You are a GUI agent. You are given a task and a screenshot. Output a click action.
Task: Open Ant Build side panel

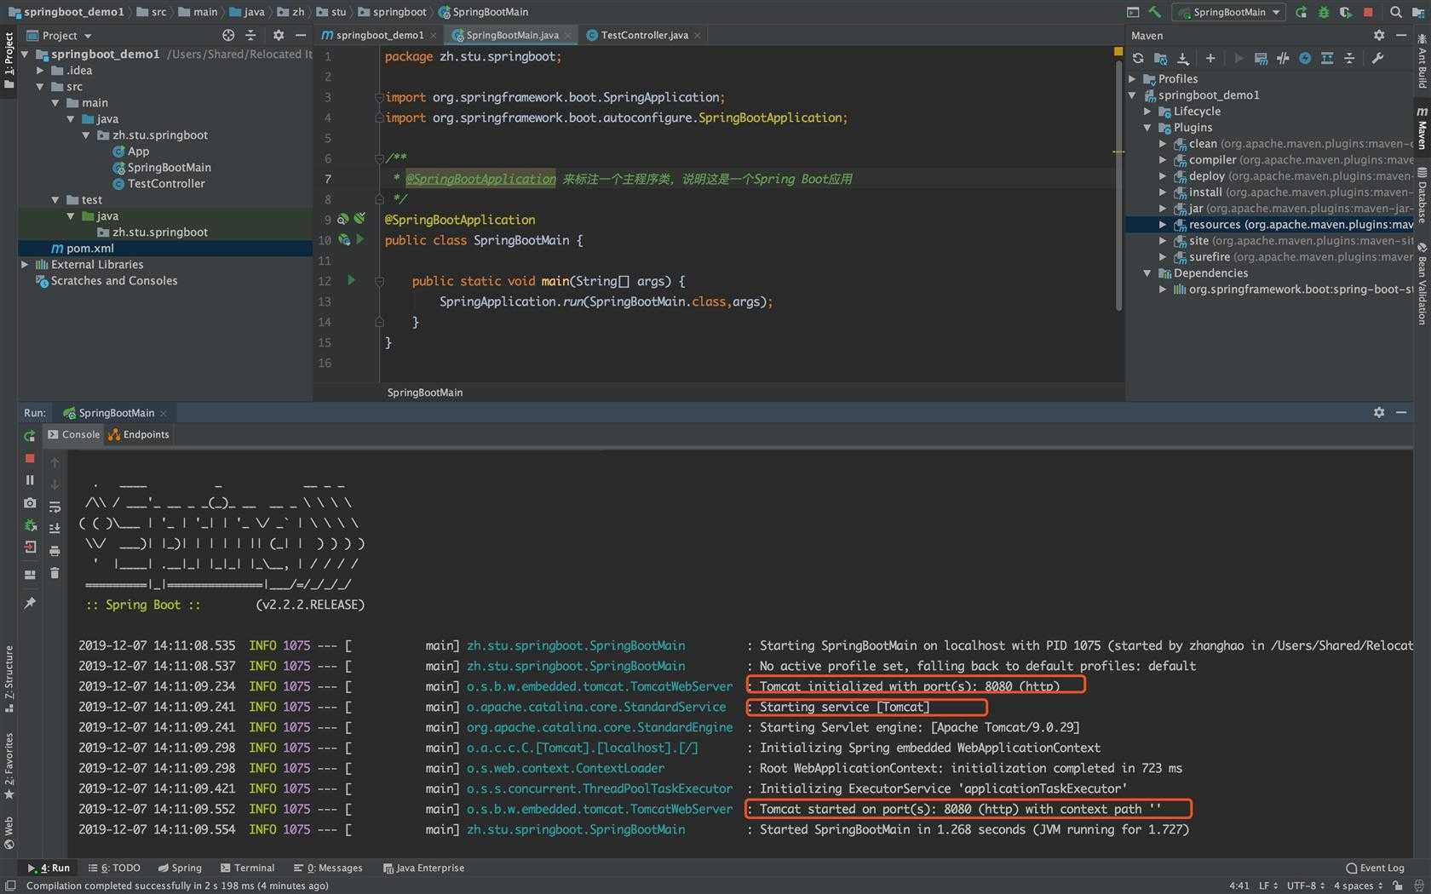click(x=1422, y=61)
